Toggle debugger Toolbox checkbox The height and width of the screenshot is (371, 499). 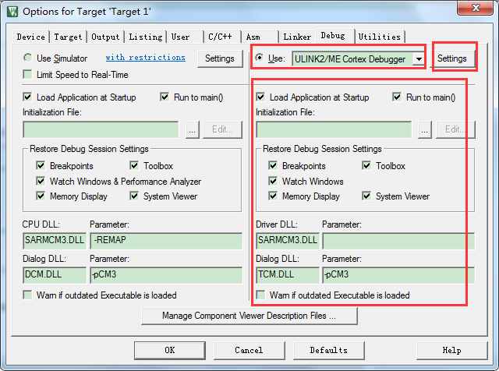[x=366, y=165]
